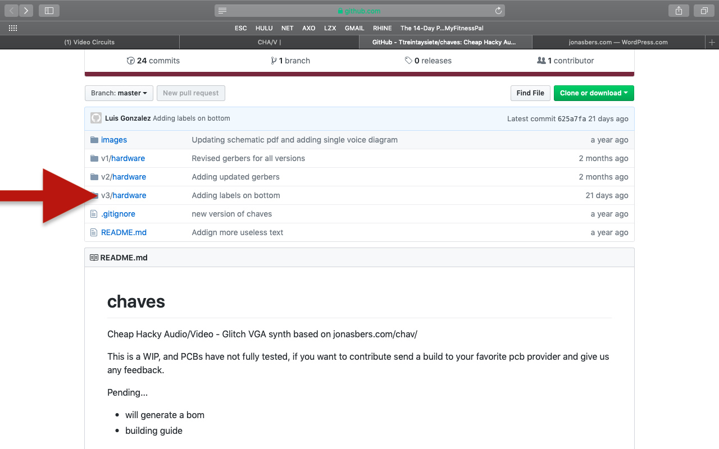Switch to the jonasbers.com WordPress tab
This screenshot has height=449, width=719.
pos(618,42)
